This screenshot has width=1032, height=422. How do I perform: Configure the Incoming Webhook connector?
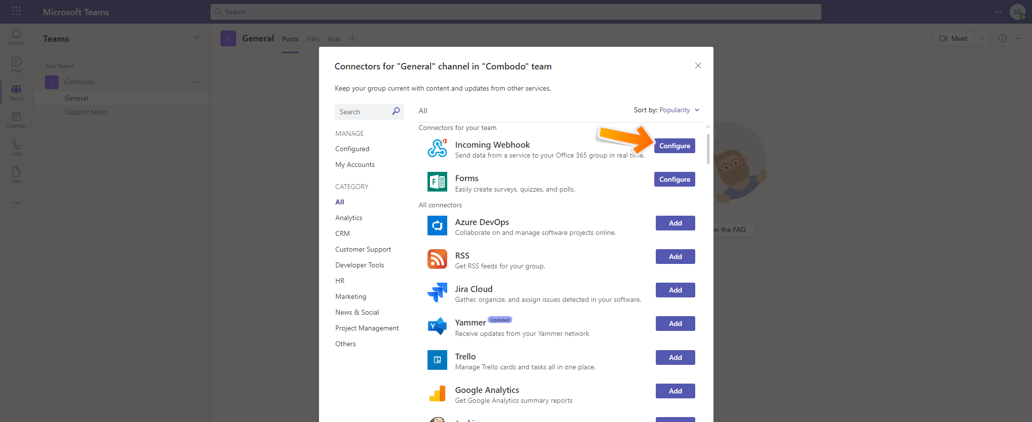(x=675, y=146)
